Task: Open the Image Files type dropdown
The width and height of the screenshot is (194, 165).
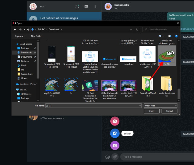Action: pos(160,106)
